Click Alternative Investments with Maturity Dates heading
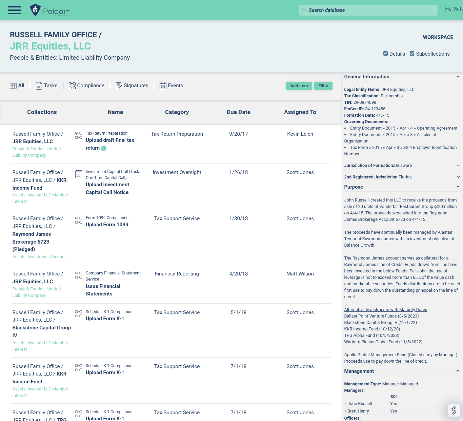463x421 pixels. point(386,310)
